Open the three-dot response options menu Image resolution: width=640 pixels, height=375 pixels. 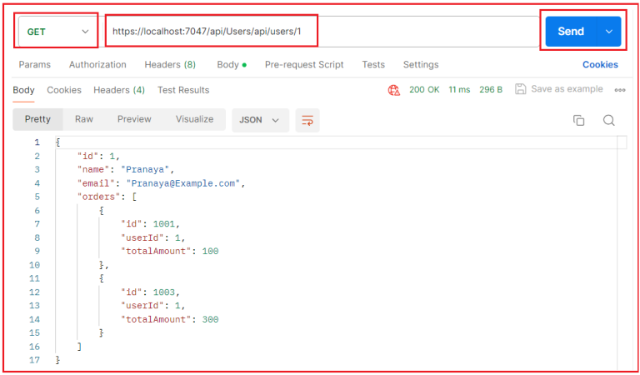(620, 90)
